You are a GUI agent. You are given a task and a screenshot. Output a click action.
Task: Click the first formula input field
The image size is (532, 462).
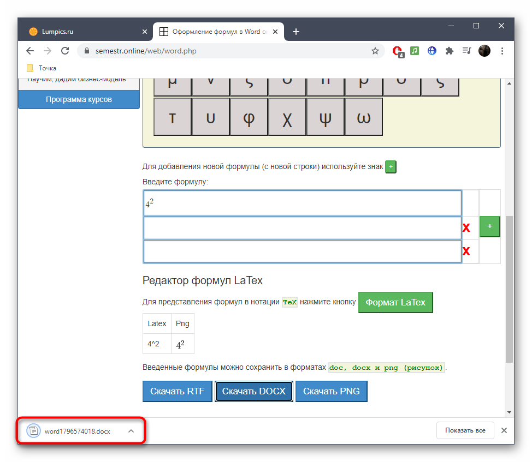click(x=302, y=203)
